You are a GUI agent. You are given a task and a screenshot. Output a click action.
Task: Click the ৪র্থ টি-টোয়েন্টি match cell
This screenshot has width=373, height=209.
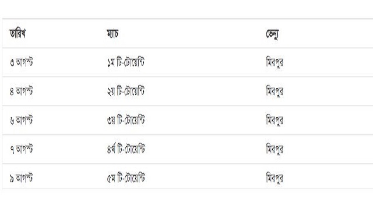click(x=126, y=149)
